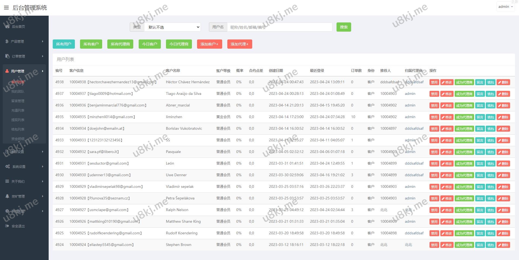Screen dimensions: 519x260
Task: Open the 类型 dropdown selector
Action: (172, 27)
